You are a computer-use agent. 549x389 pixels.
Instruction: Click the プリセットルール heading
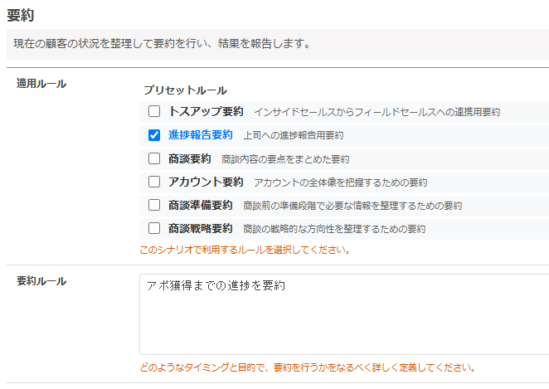184,90
